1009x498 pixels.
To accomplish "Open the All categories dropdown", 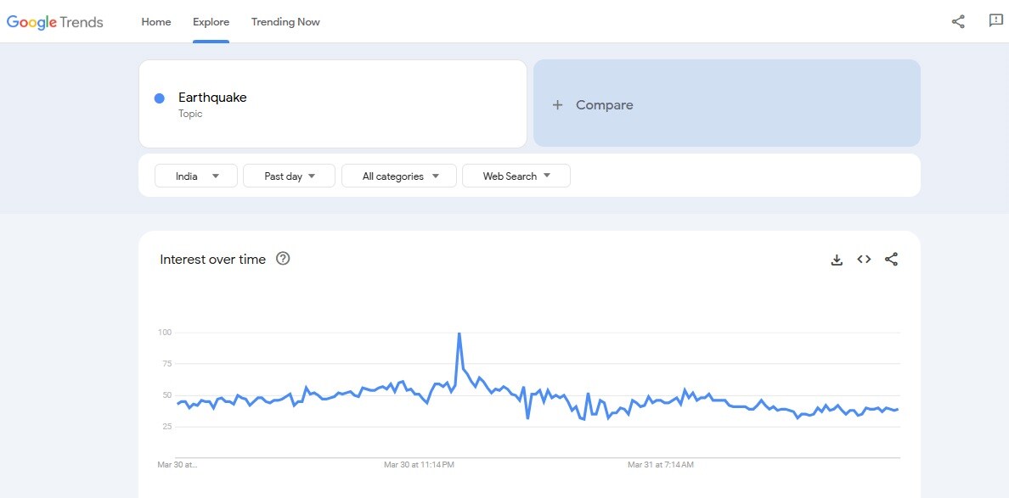I will tap(399, 176).
